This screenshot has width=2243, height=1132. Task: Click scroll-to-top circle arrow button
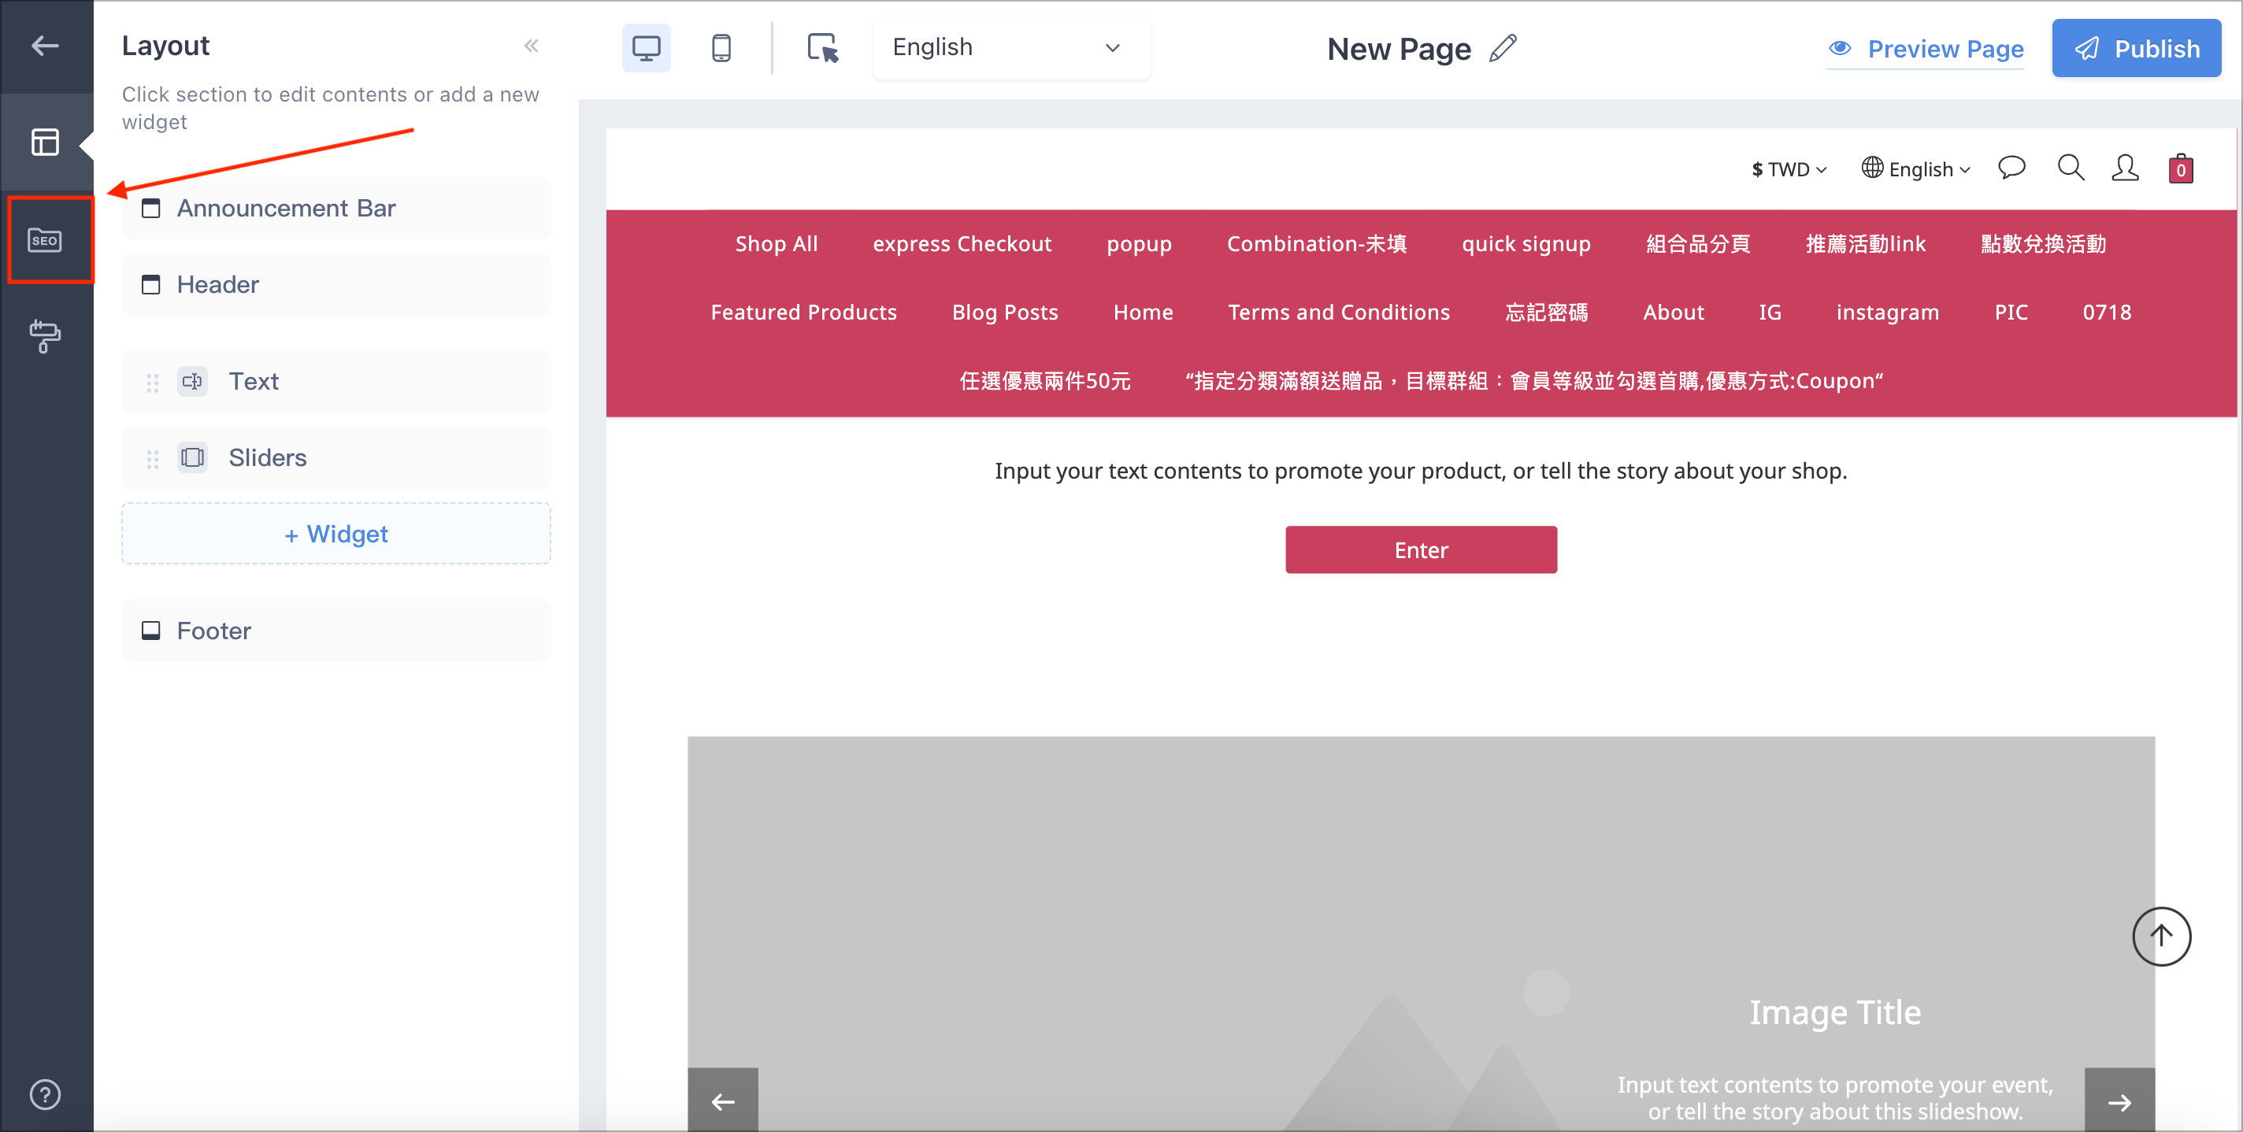[2161, 937]
